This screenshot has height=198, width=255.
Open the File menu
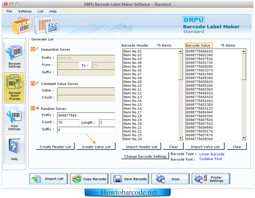pyautogui.click(x=9, y=11)
